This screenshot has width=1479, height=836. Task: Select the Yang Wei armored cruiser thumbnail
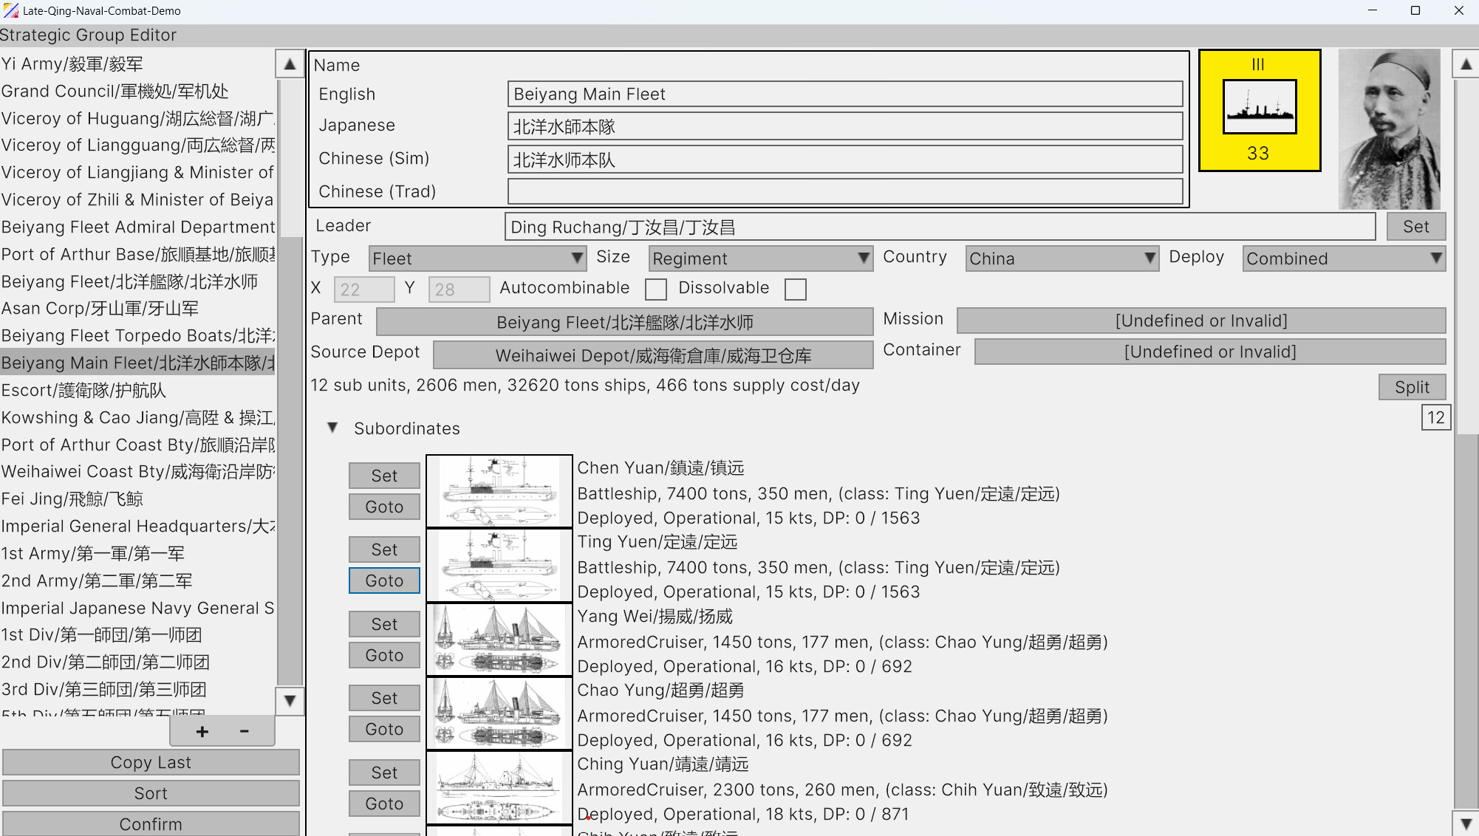pyautogui.click(x=499, y=640)
